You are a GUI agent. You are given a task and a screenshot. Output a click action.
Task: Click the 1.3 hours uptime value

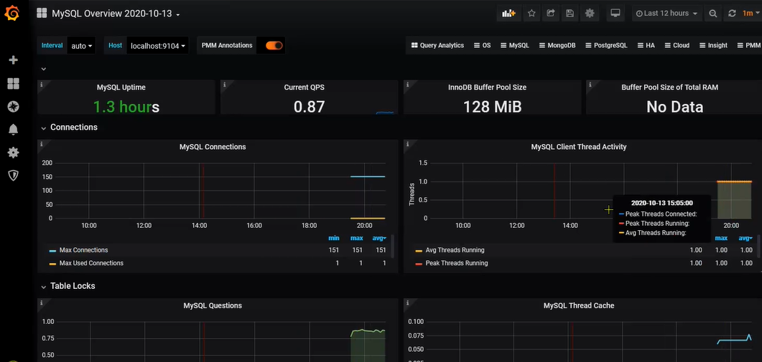[126, 107]
